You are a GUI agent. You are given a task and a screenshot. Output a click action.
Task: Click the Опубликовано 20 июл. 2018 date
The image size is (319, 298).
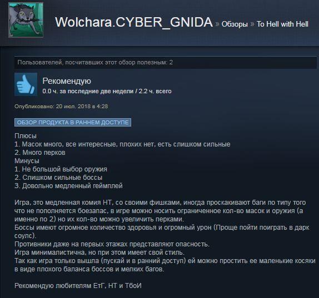[61, 106]
